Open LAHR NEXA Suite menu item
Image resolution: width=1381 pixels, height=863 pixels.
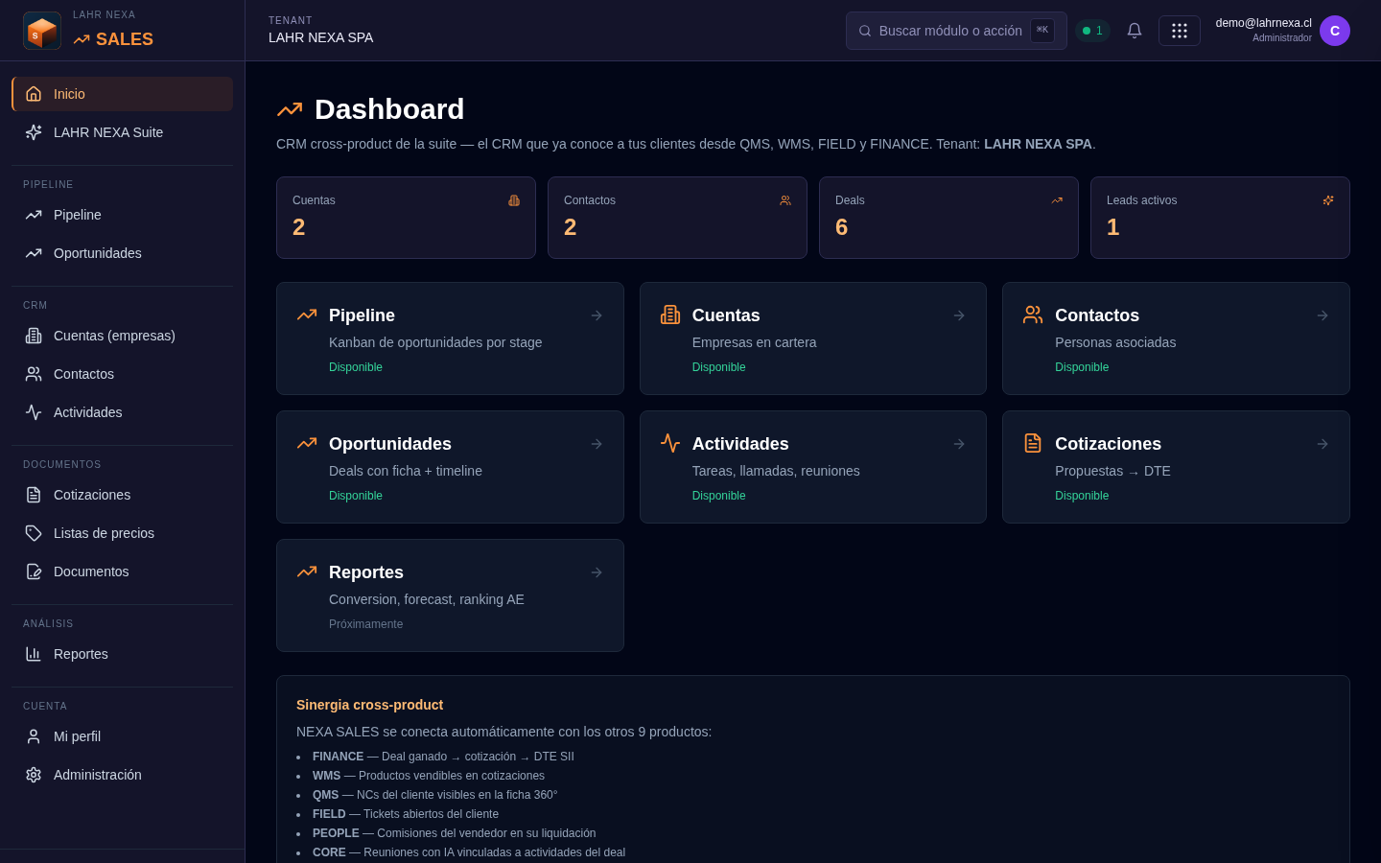click(x=123, y=132)
